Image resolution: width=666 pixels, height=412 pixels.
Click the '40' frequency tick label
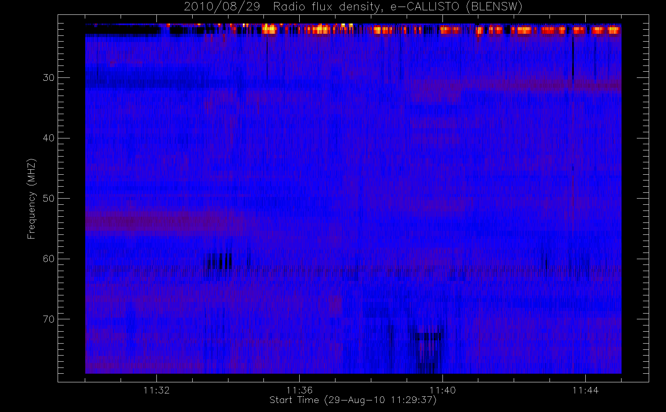pyautogui.click(x=49, y=138)
